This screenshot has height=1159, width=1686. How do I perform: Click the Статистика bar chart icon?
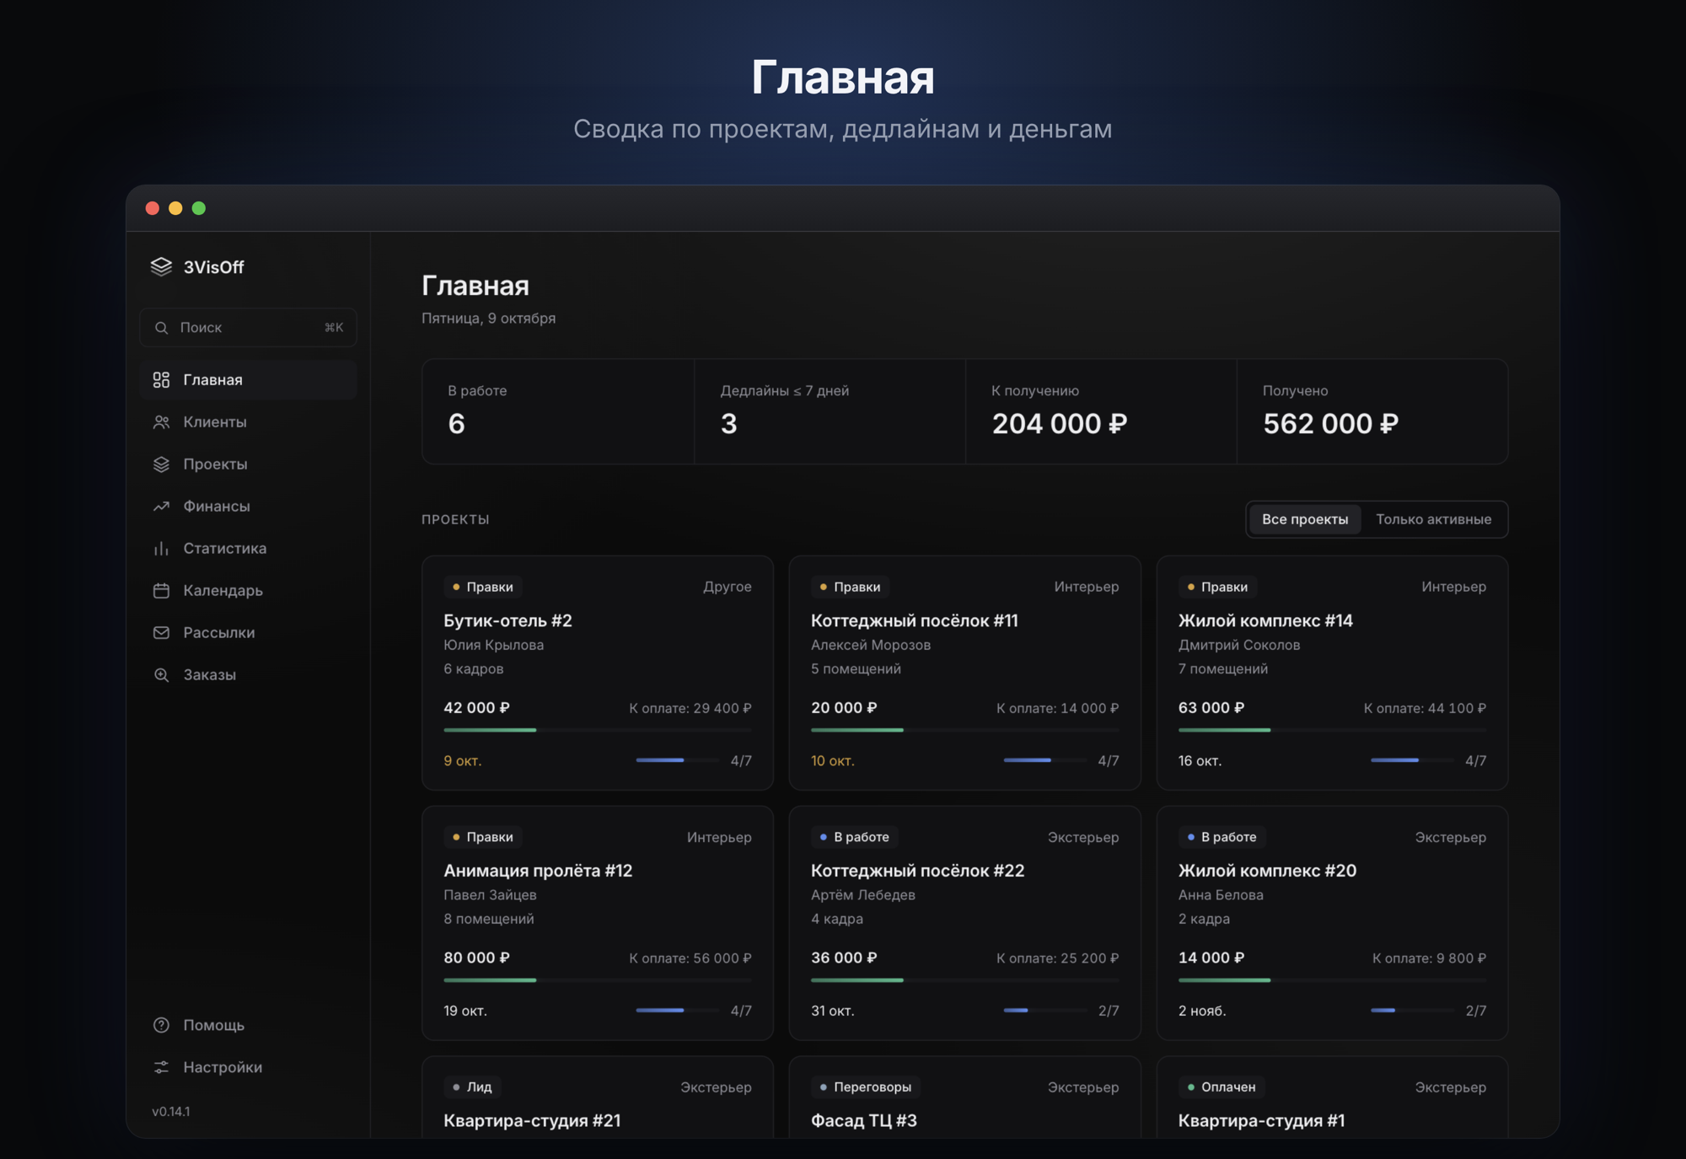point(161,548)
